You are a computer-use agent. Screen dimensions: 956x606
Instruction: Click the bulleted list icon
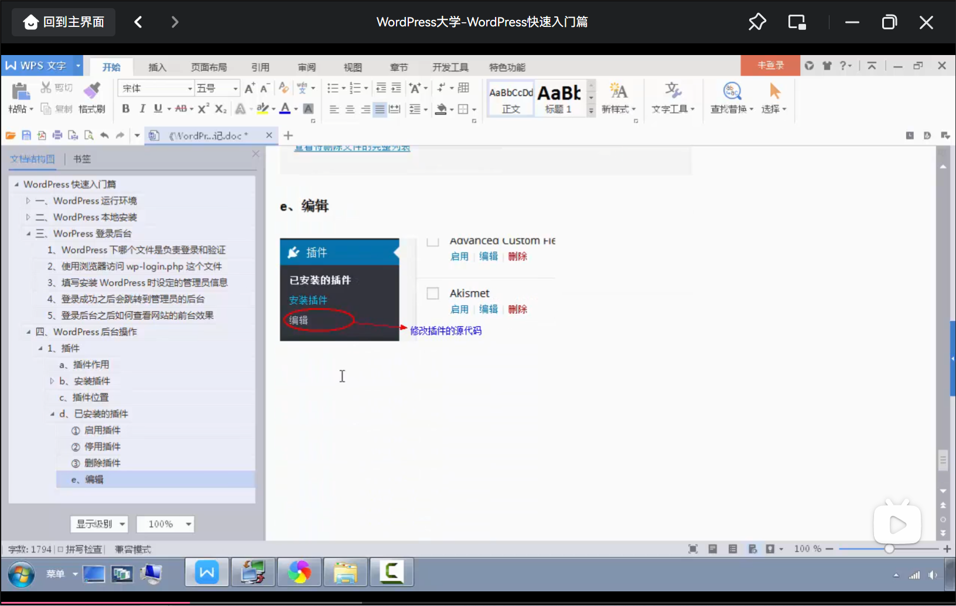tap(333, 88)
